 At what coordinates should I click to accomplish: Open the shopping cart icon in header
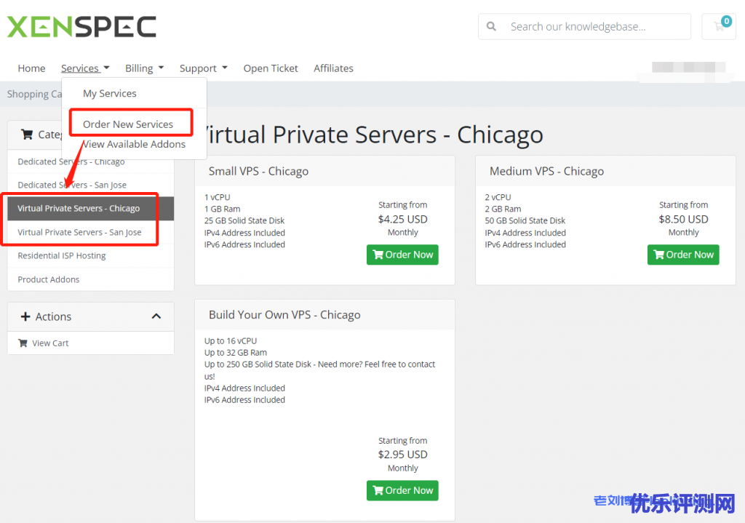click(x=719, y=27)
